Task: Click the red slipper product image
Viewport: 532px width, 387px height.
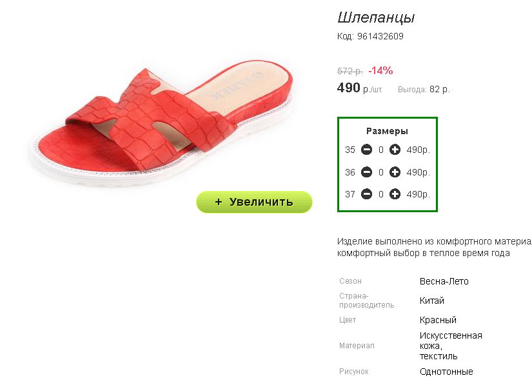Action: [x=161, y=123]
